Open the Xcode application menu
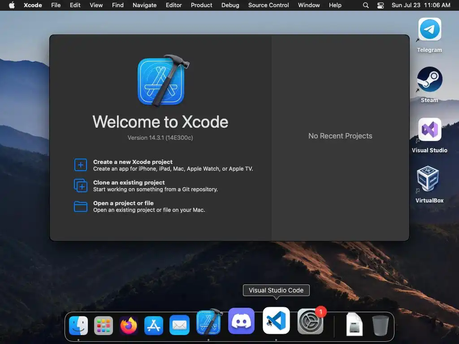The width and height of the screenshot is (459, 344). coord(33,5)
